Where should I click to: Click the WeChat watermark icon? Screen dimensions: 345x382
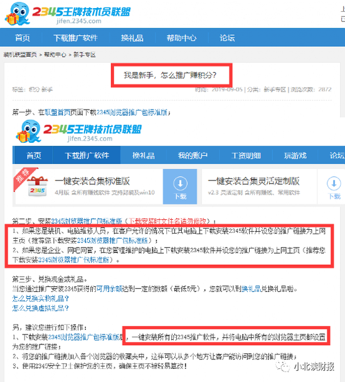click(282, 366)
